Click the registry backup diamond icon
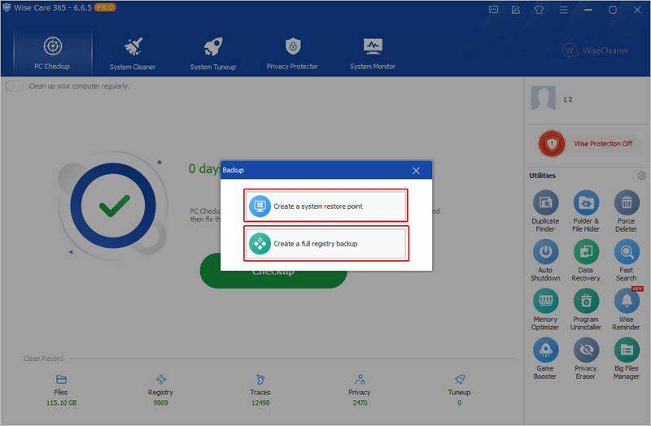Screen dimensions: 651x426 point(260,244)
